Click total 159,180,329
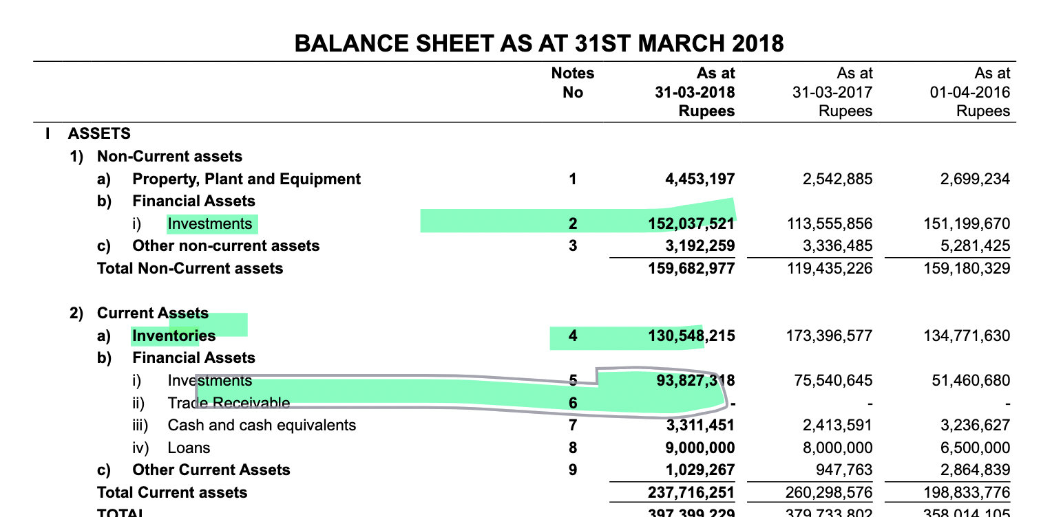The width and height of the screenshot is (1041, 517). point(967,269)
